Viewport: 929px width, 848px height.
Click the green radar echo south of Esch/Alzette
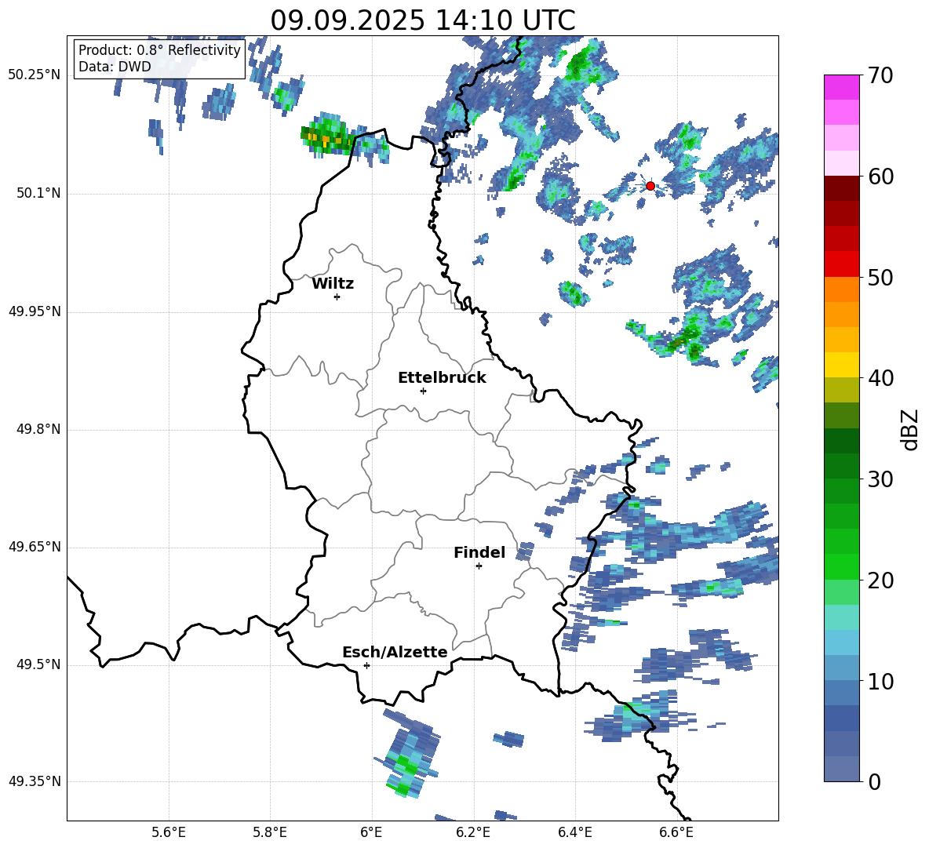[x=407, y=755]
